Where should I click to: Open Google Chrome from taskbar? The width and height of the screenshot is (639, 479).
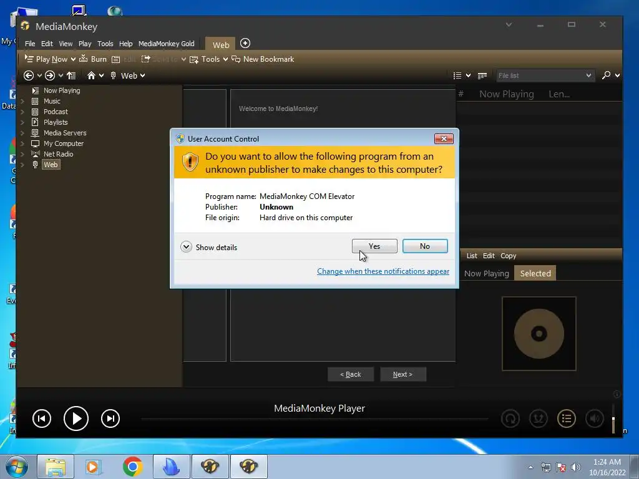click(132, 467)
